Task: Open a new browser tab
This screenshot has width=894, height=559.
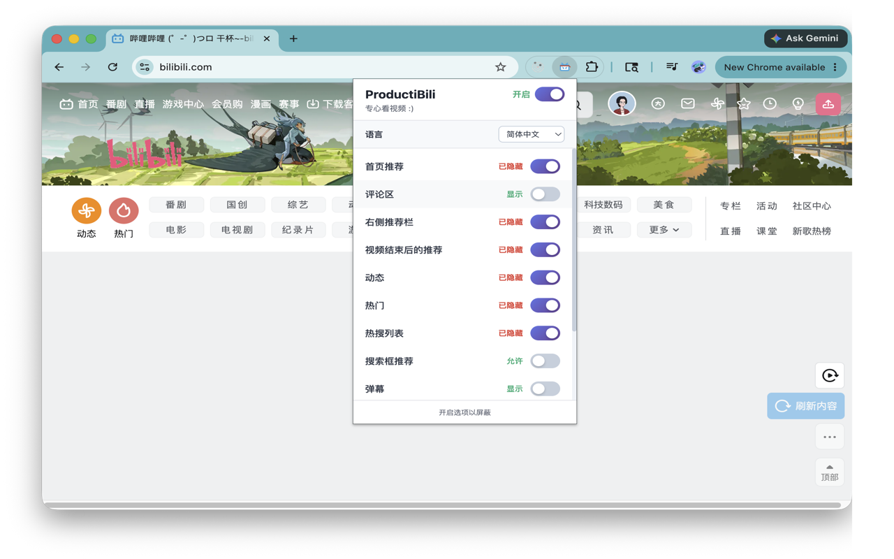Action: (293, 39)
